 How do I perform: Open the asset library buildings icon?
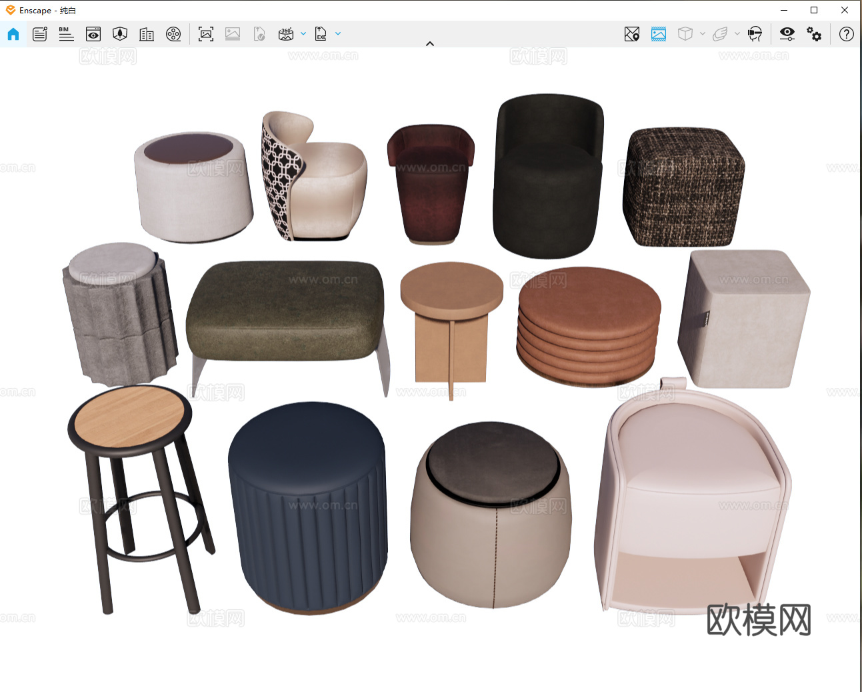pos(147,34)
